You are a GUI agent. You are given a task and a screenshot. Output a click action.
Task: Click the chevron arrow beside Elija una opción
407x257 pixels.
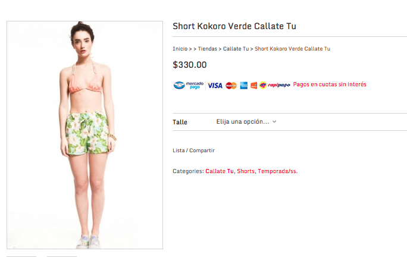click(x=274, y=121)
